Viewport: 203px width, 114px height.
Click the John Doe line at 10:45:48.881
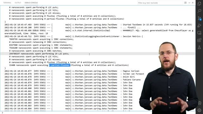[x=69, y=91]
